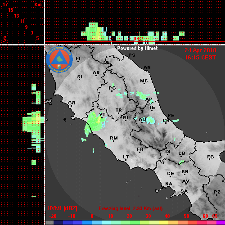
Task: Click the AN city marker
Action: point(147,68)
